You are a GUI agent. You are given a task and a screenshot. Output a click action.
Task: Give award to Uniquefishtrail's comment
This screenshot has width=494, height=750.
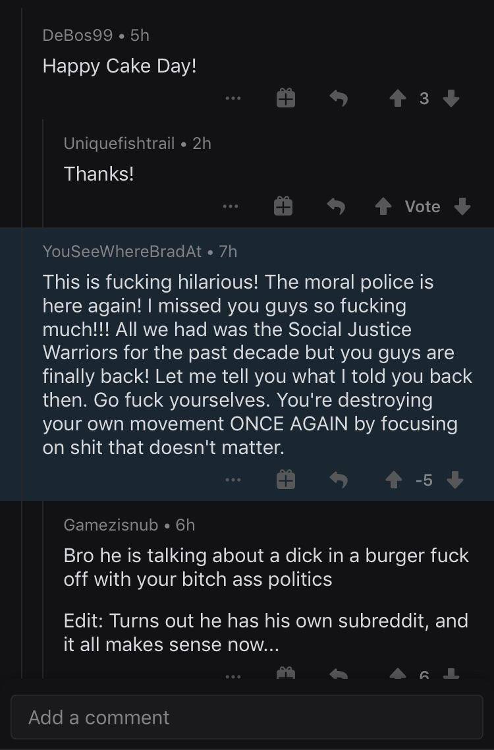(x=283, y=206)
